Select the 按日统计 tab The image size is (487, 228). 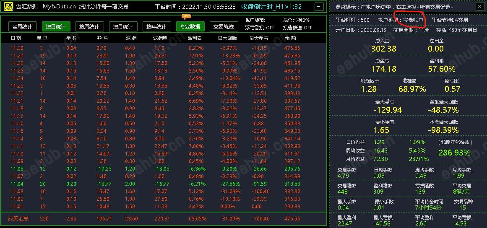coord(56,27)
